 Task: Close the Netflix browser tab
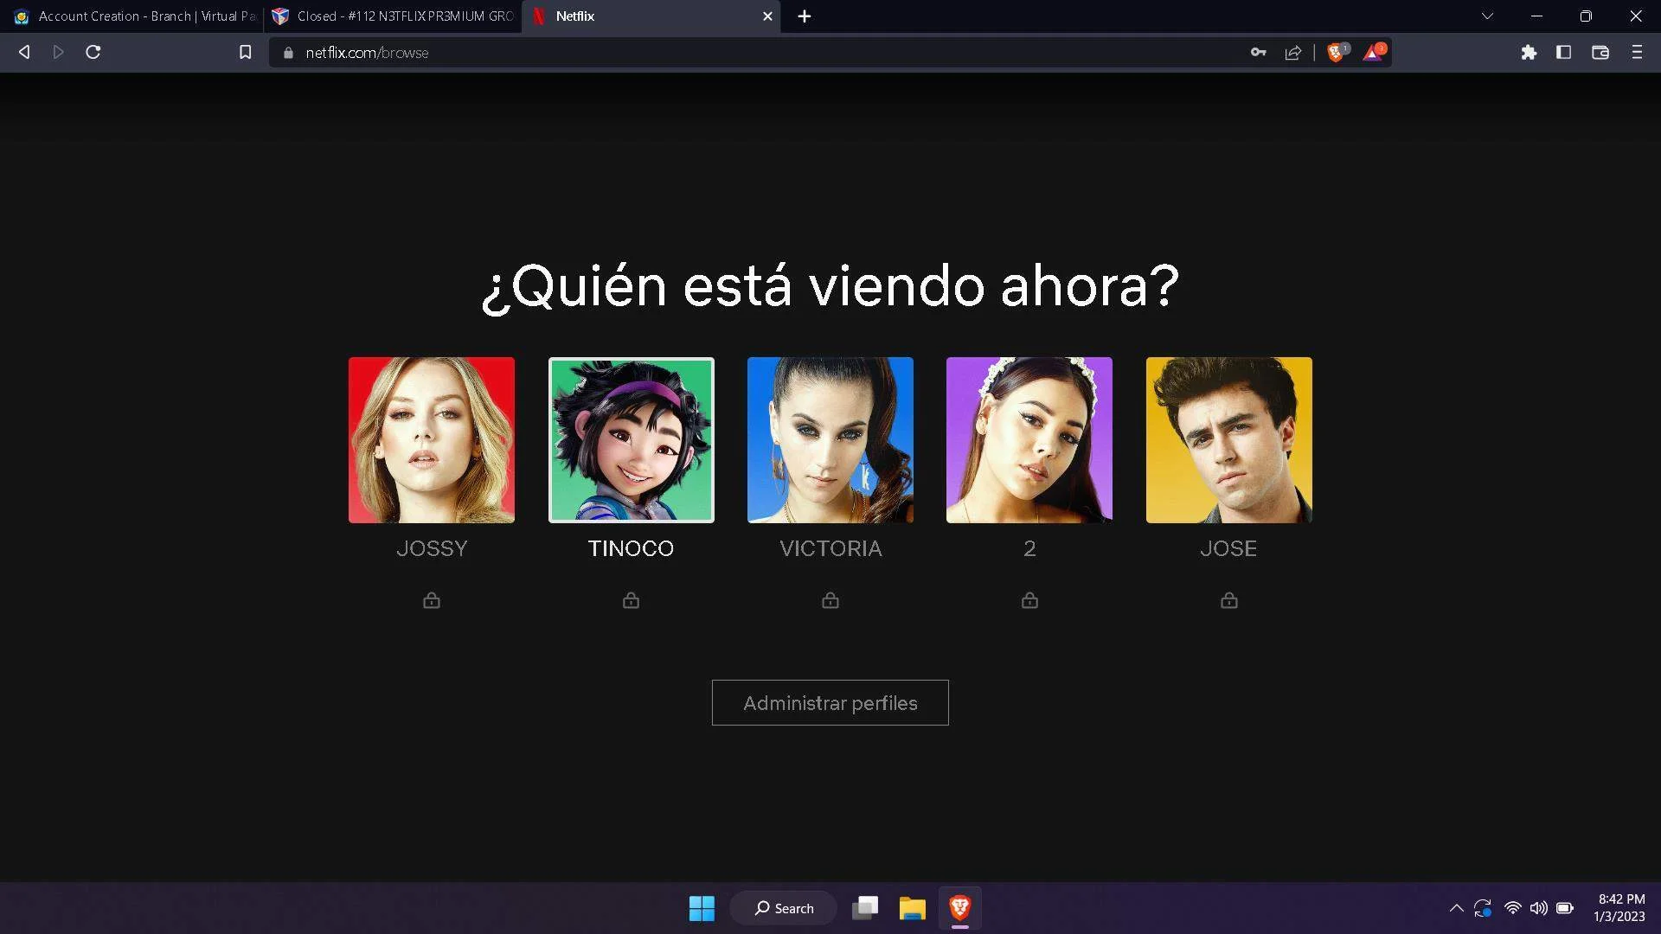point(767,16)
